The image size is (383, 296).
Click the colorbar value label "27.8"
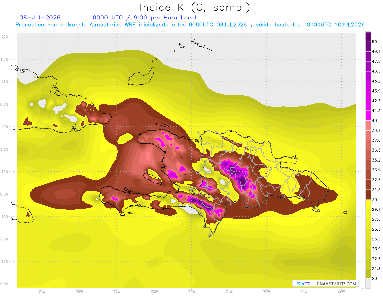click(x=376, y=219)
